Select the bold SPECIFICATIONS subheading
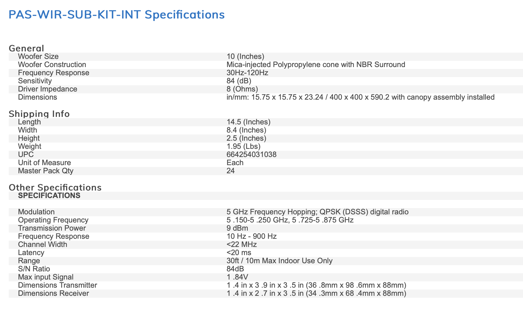This screenshot has height=314, width=523. pos(49,196)
